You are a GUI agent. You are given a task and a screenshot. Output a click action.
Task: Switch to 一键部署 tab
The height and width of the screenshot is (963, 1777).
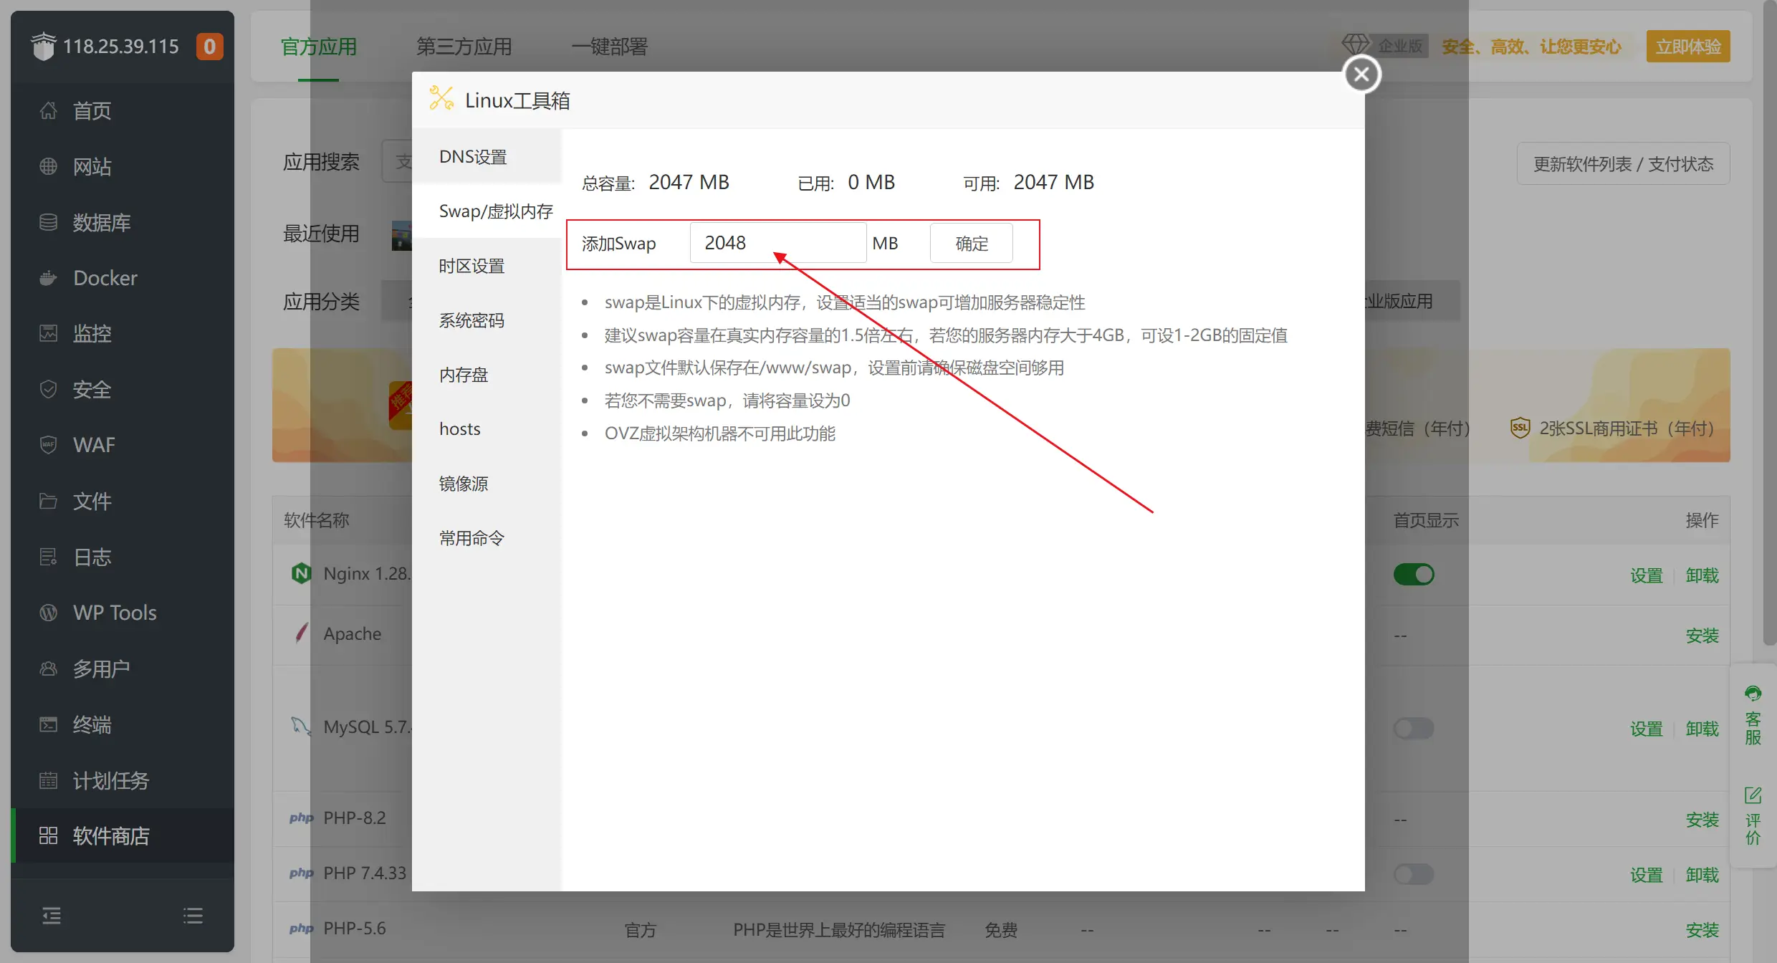coord(609,46)
